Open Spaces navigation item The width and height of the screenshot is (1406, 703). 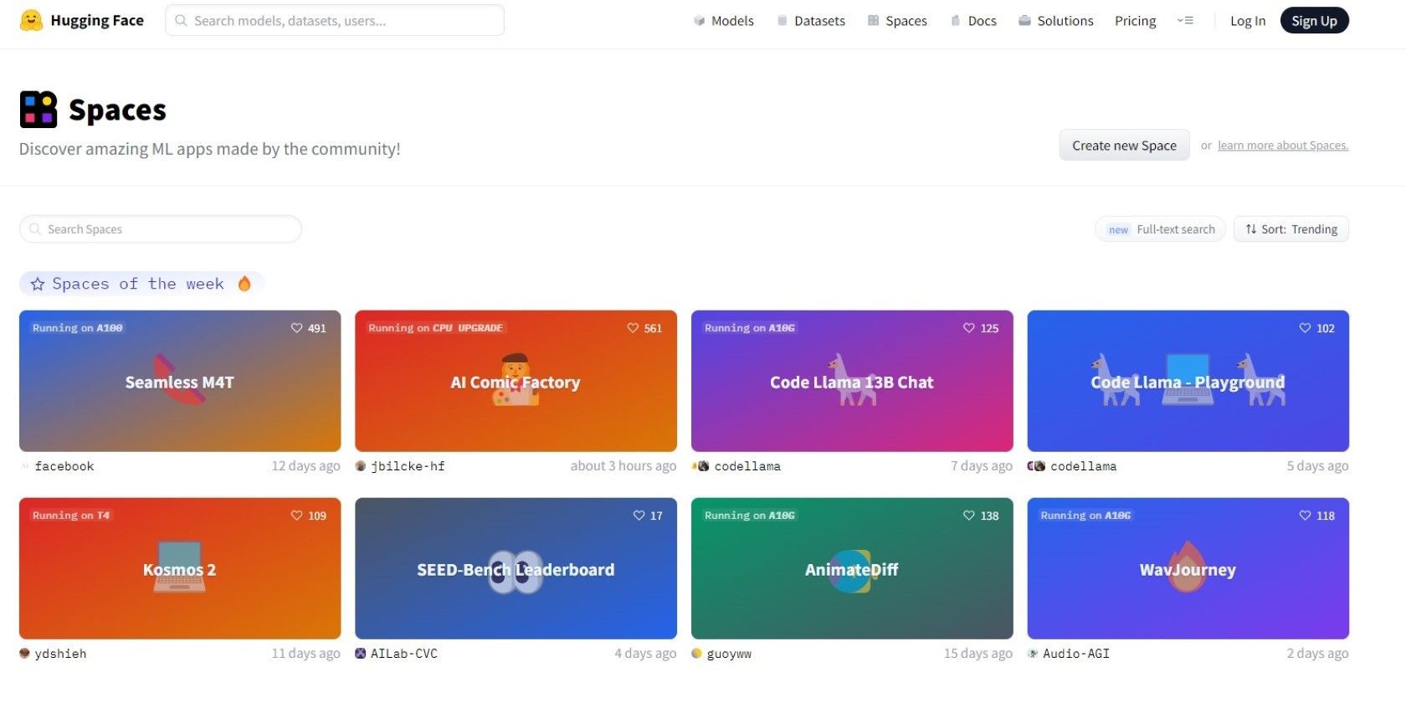[897, 21]
